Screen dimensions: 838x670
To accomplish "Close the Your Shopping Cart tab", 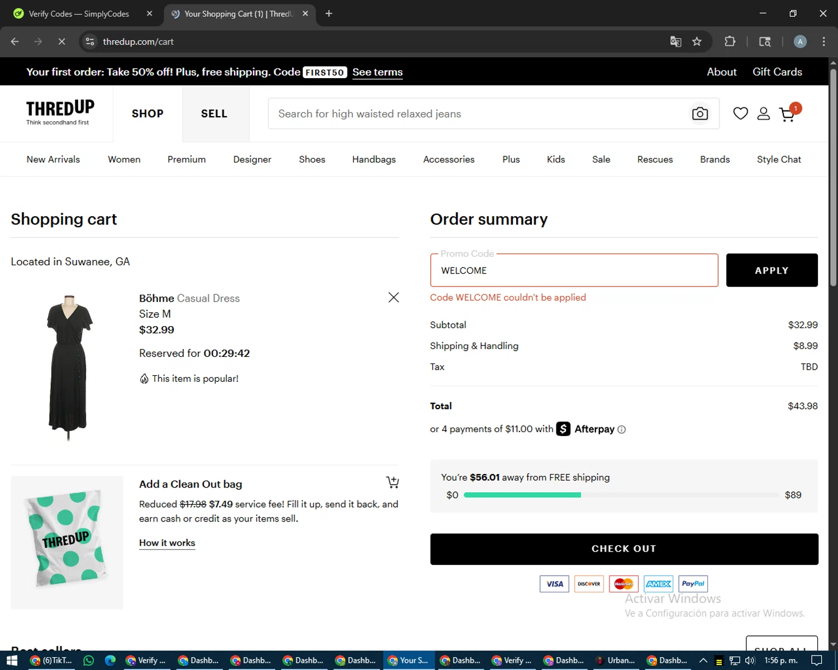I will [305, 13].
